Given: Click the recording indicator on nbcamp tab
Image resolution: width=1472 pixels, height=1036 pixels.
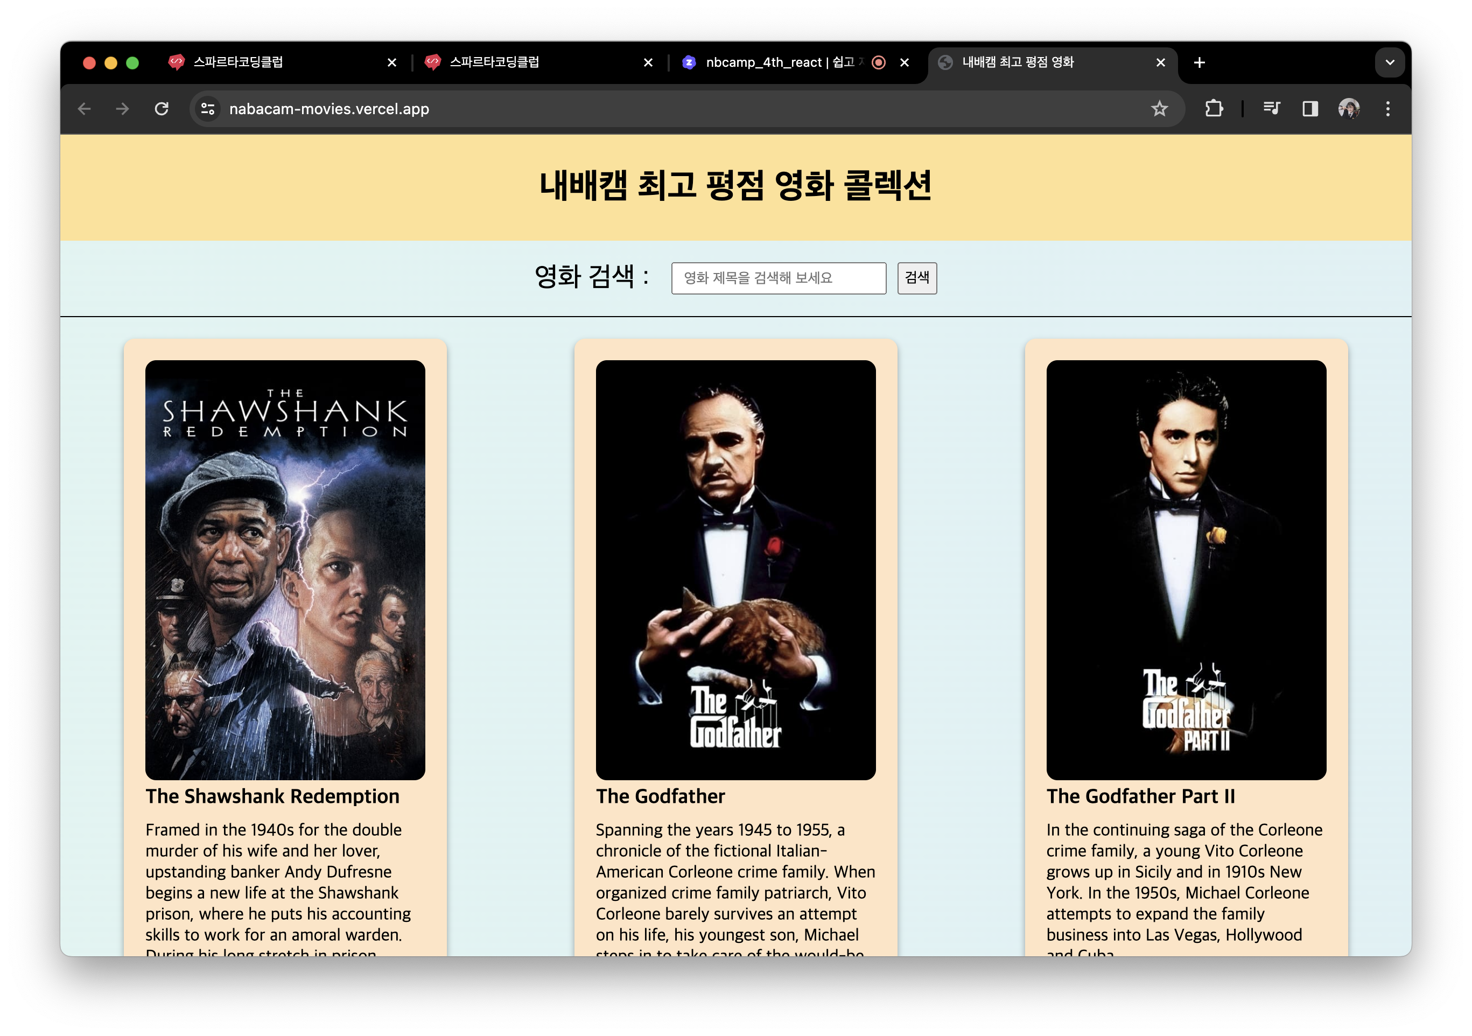Looking at the screenshot, I should (879, 62).
